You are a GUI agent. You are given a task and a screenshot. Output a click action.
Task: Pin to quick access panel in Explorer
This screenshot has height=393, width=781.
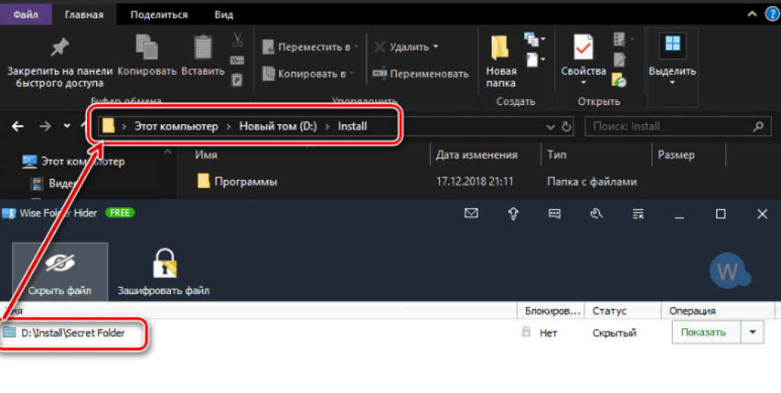(x=59, y=62)
